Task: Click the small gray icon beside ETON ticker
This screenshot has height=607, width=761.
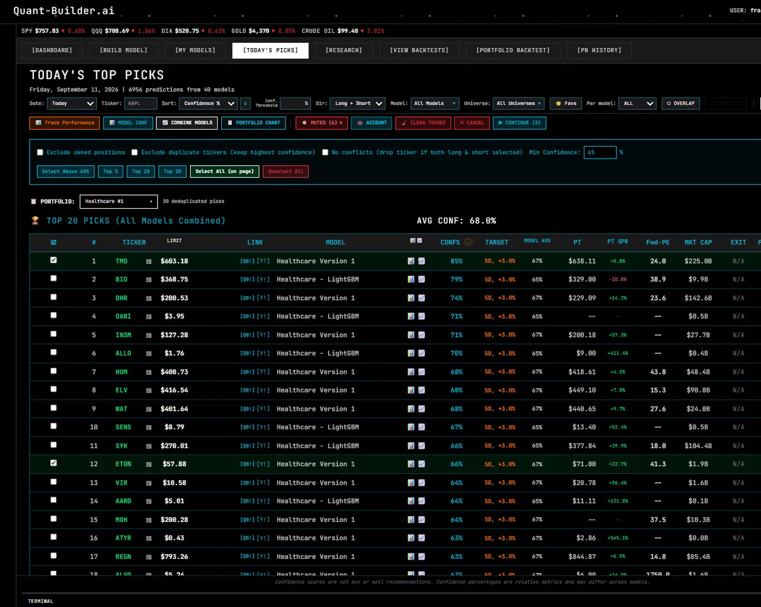Action: coord(149,464)
